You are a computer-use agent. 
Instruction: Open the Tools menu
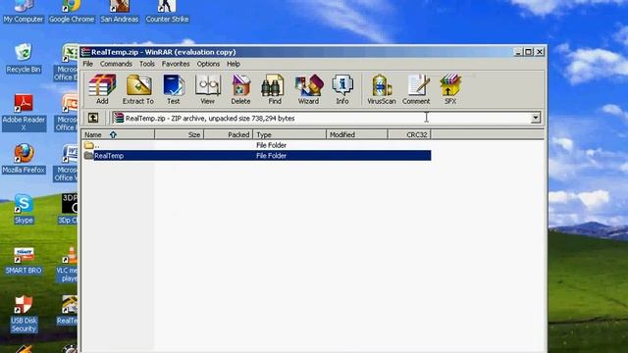(147, 64)
